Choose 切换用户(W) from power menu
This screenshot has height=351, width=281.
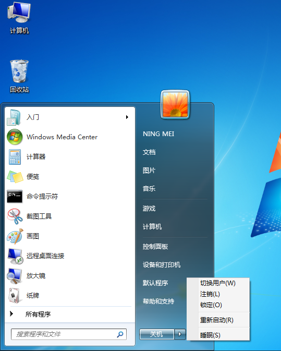click(218, 283)
